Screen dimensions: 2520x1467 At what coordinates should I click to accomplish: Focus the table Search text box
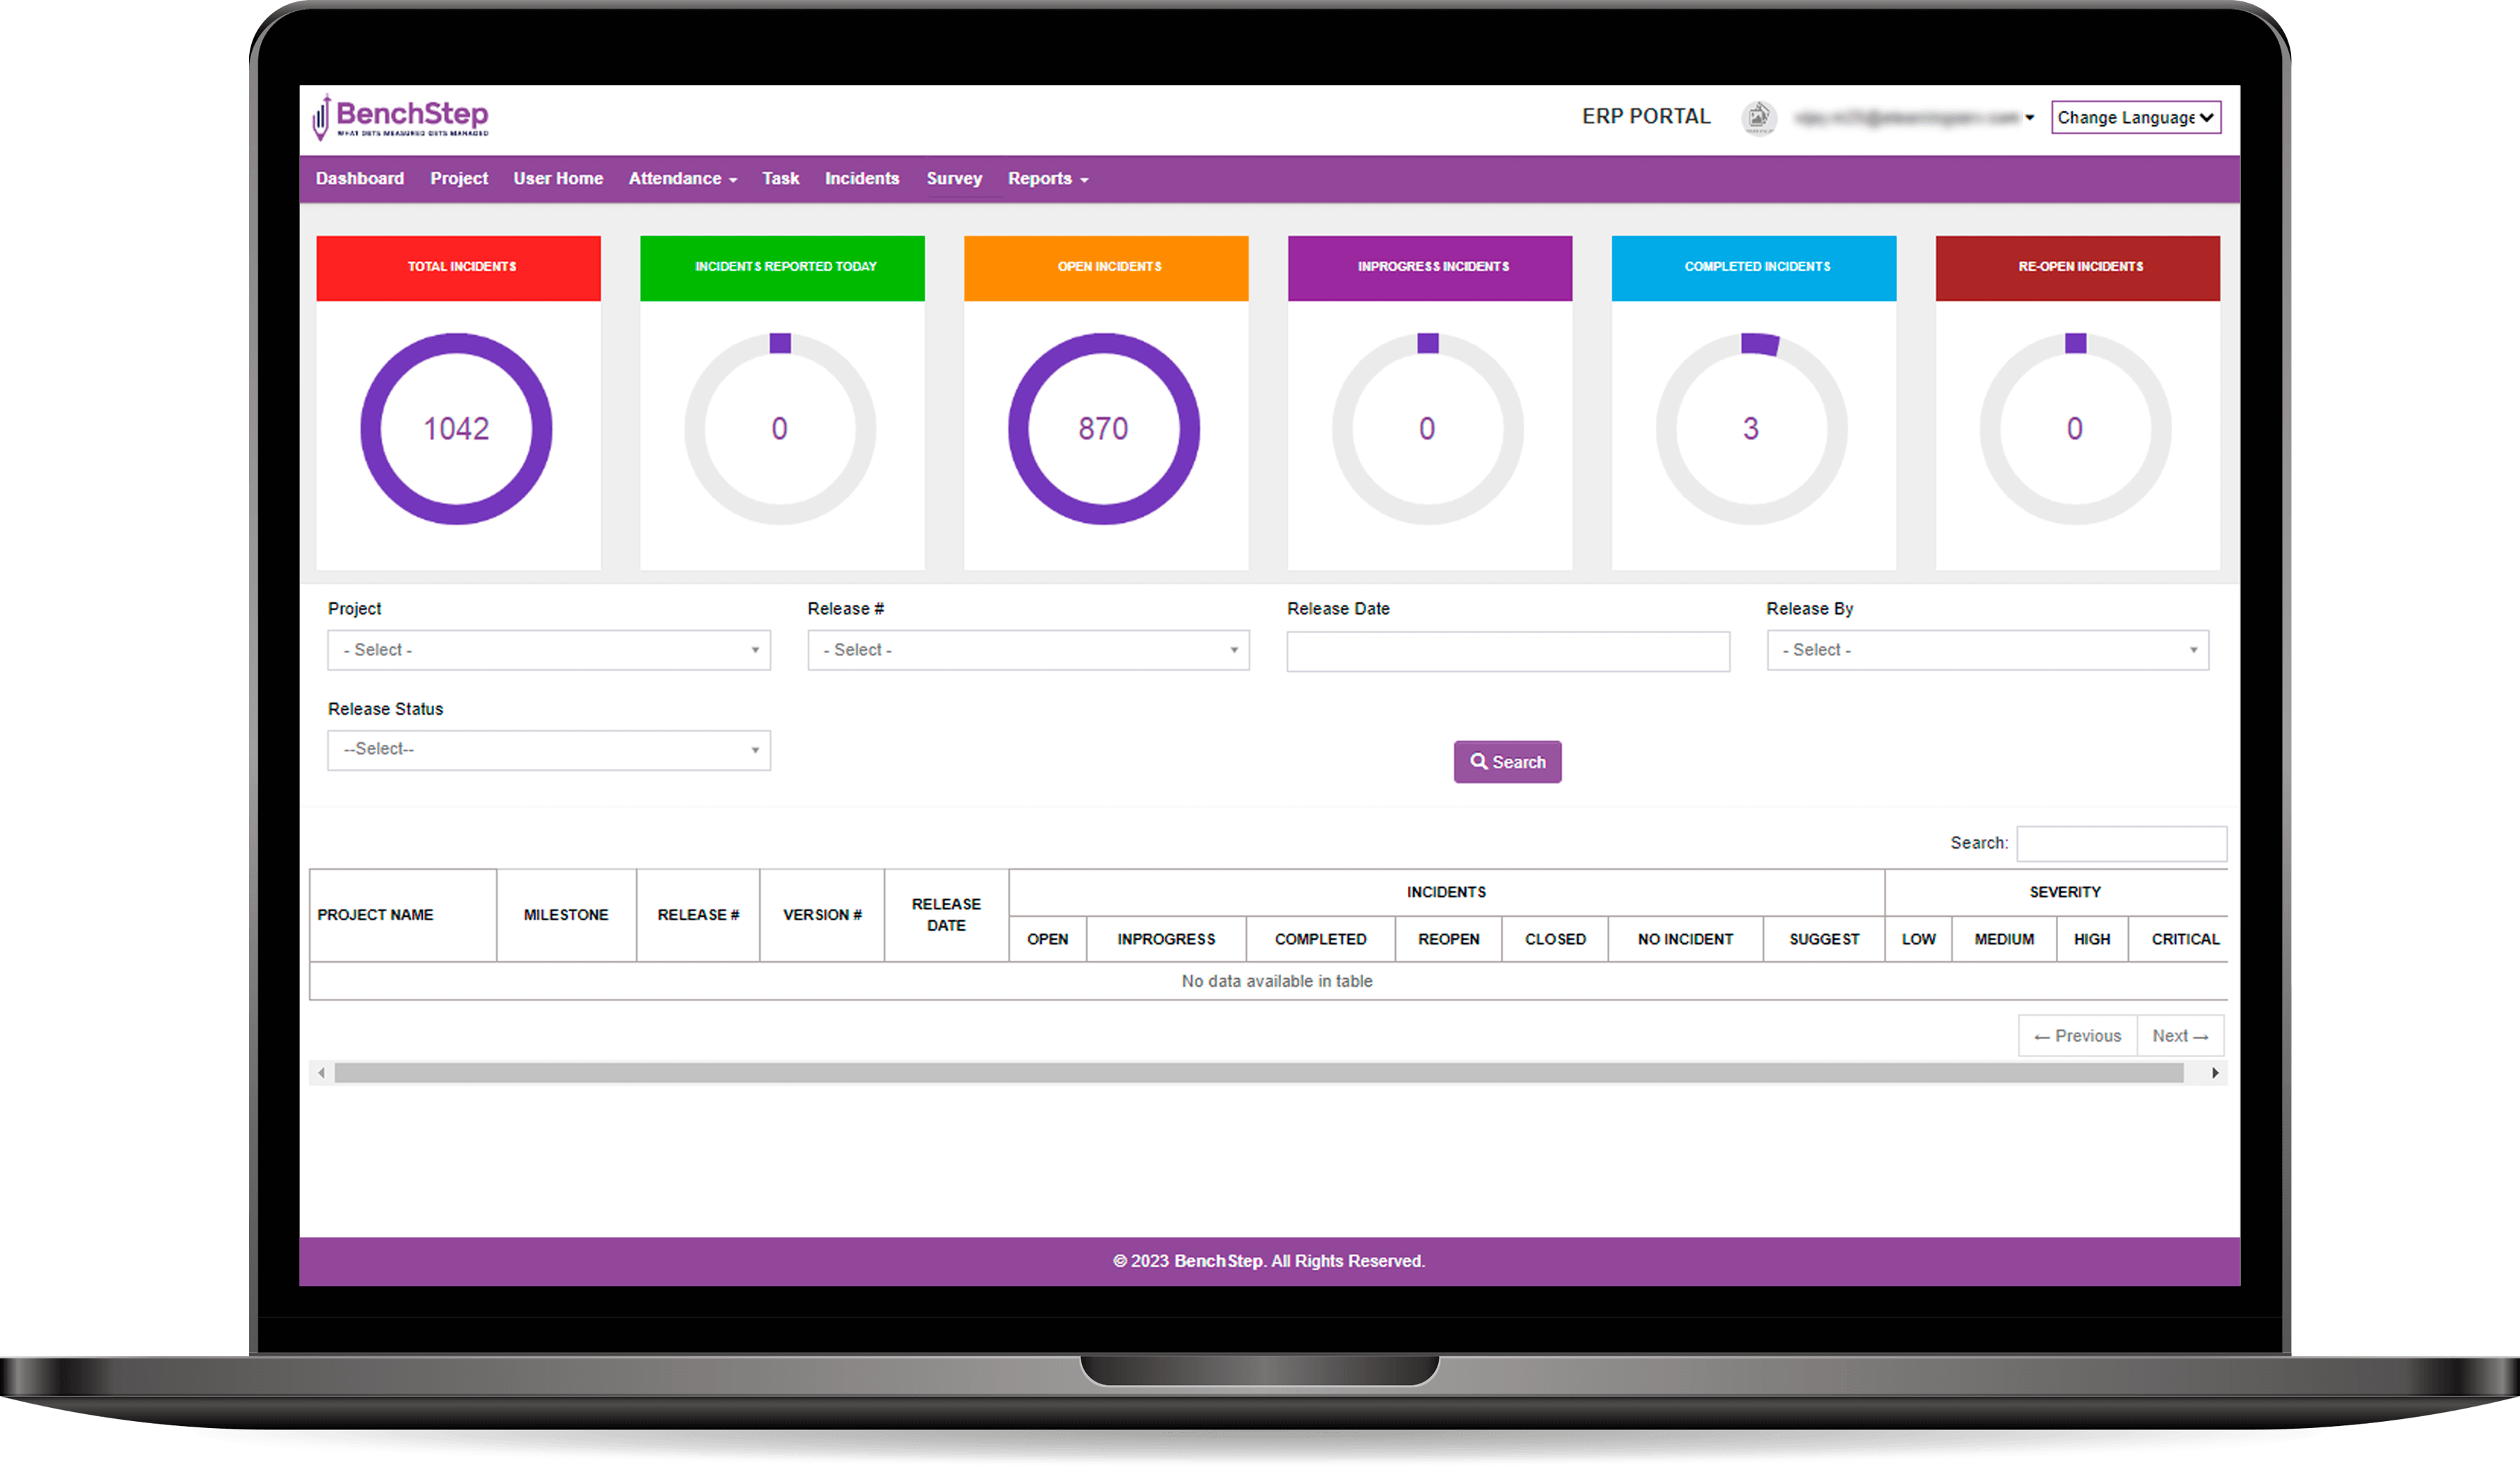coord(2122,843)
